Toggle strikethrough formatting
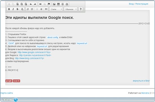155x102 pixels. [x=17, y=9]
